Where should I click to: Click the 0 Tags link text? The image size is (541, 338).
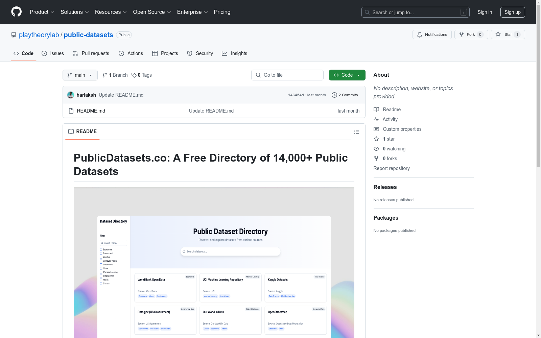point(145,75)
